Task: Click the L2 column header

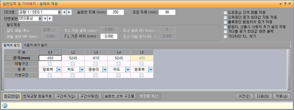Action: (73, 52)
